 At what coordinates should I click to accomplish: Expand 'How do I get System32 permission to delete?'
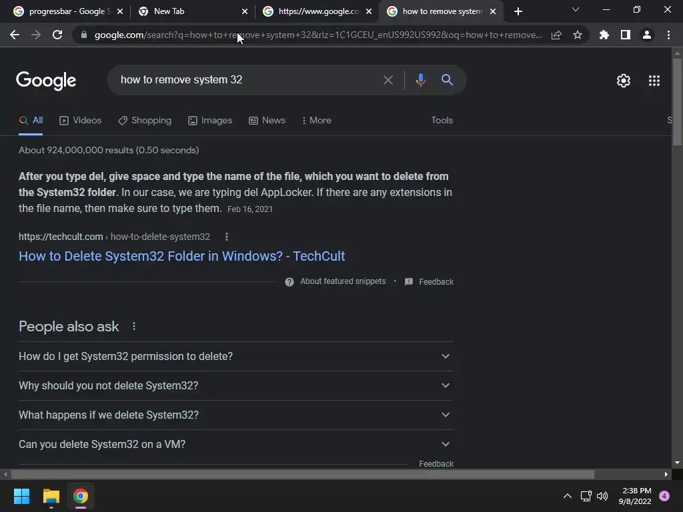[236, 356]
